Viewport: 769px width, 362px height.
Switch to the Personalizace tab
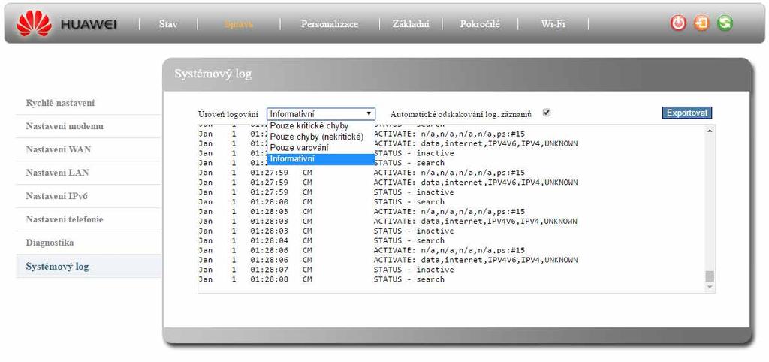(330, 23)
